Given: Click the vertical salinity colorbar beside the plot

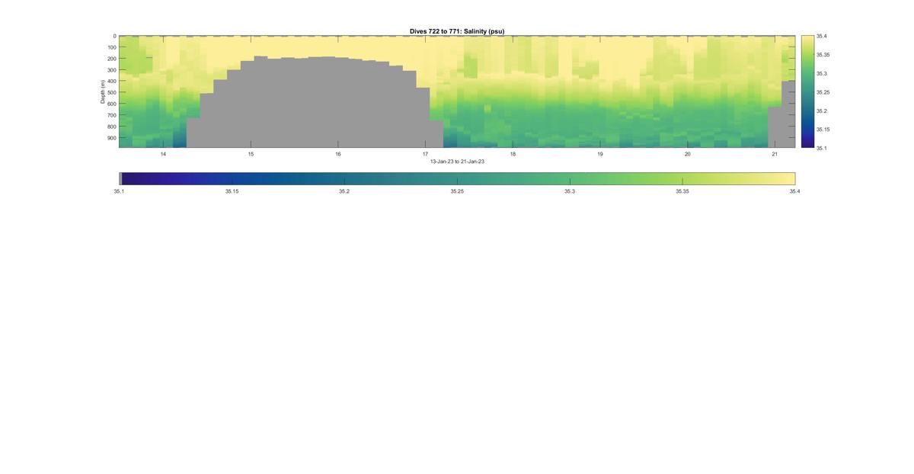Looking at the screenshot, I should [x=807, y=91].
